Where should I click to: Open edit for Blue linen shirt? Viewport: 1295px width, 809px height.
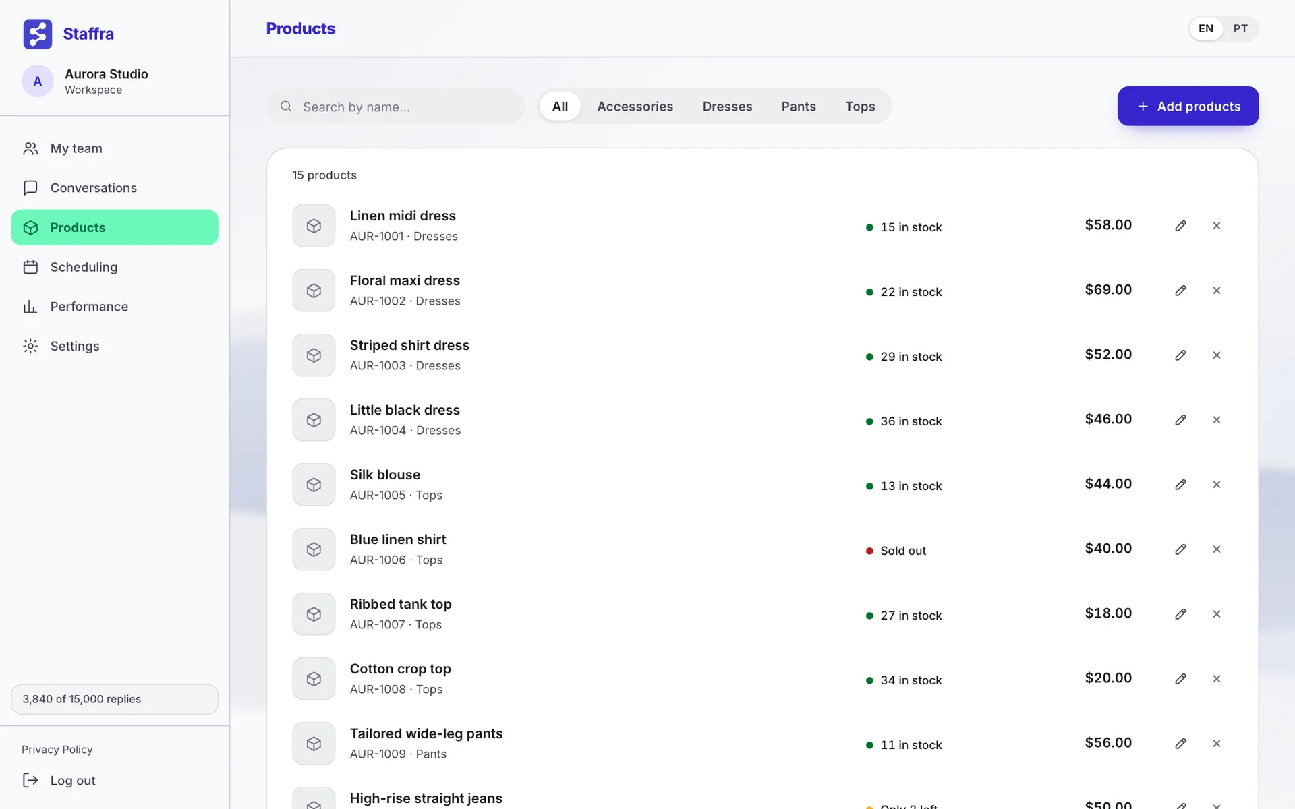point(1180,549)
